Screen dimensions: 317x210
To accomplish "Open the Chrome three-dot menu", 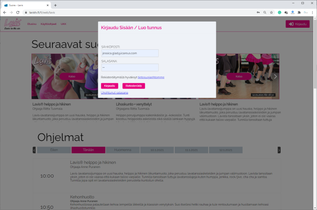I will pos(312,12).
